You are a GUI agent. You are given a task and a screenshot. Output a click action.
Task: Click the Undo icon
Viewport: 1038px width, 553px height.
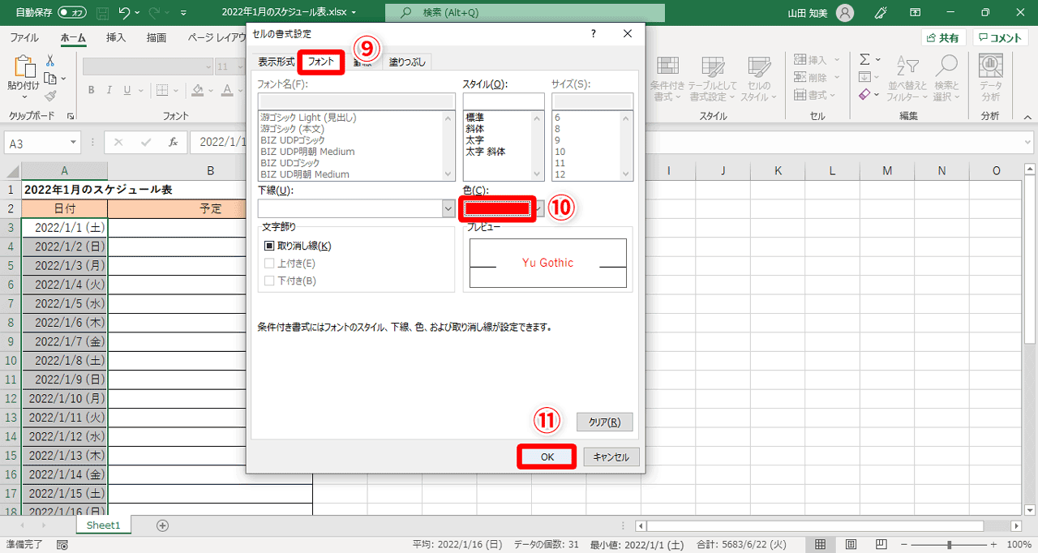pyautogui.click(x=122, y=13)
